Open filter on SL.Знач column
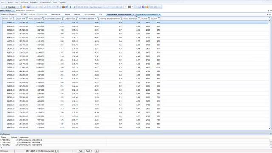 click(x=159, y=19)
